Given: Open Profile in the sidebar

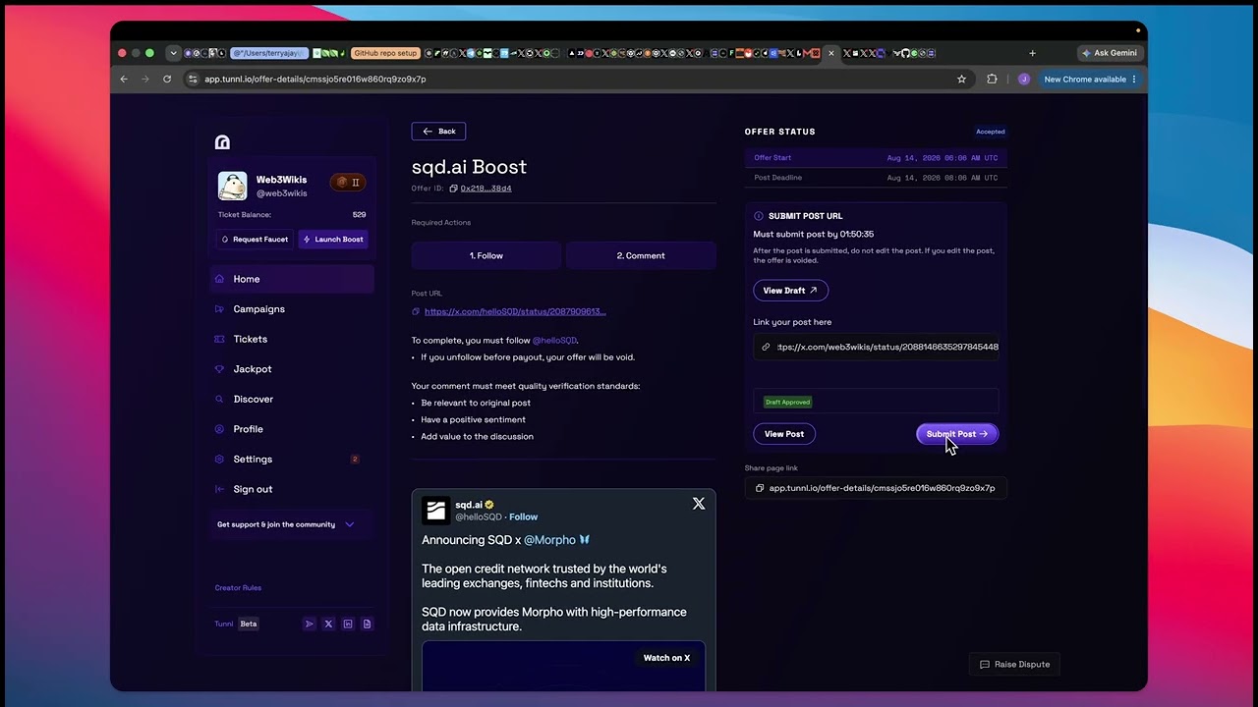Looking at the screenshot, I should tap(292, 429).
